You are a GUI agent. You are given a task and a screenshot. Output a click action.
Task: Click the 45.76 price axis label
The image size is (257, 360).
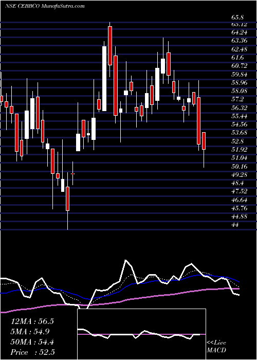[240, 208]
